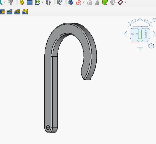This screenshot has height=144, width=156.
Task: Click the grey cone shaped icon
Action: click(97, 2)
